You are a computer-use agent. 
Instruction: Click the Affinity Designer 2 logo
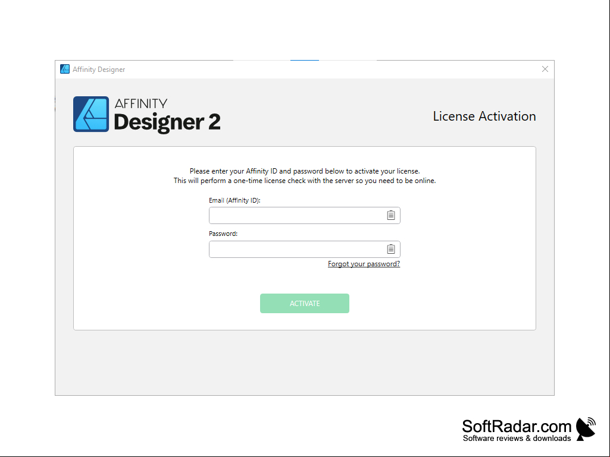[x=147, y=115]
